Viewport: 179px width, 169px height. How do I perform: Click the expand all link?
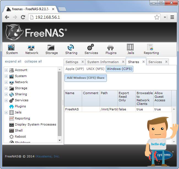coord(13,61)
